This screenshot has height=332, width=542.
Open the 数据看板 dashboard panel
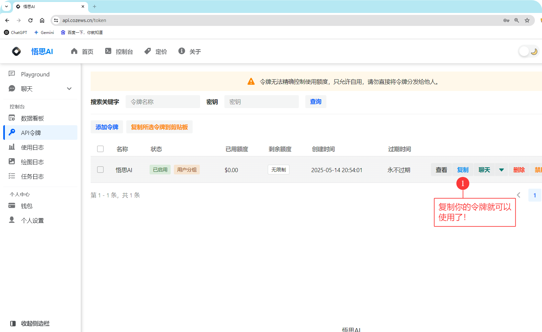(x=32, y=118)
